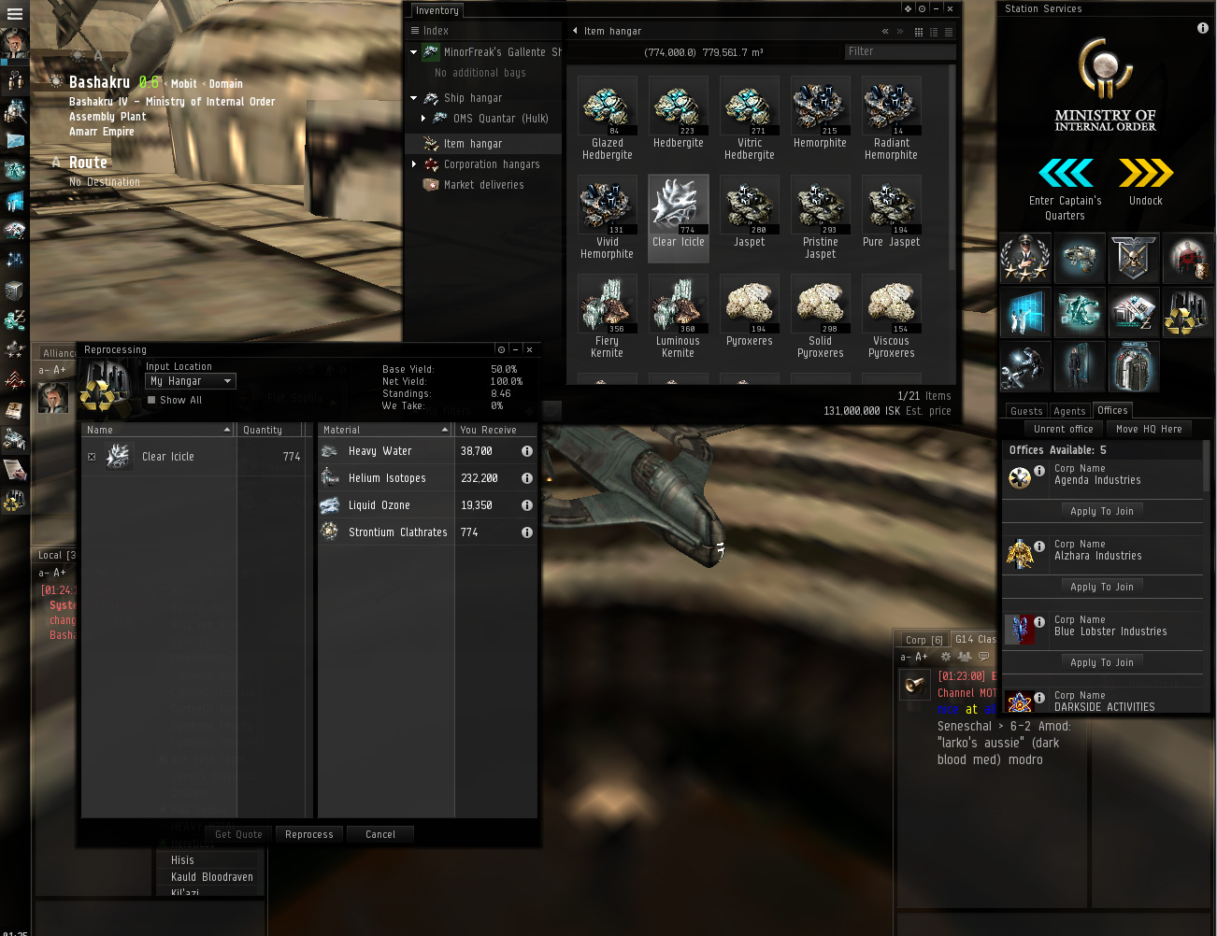Switch inventory to details view

pyautogui.click(x=934, y=32)
